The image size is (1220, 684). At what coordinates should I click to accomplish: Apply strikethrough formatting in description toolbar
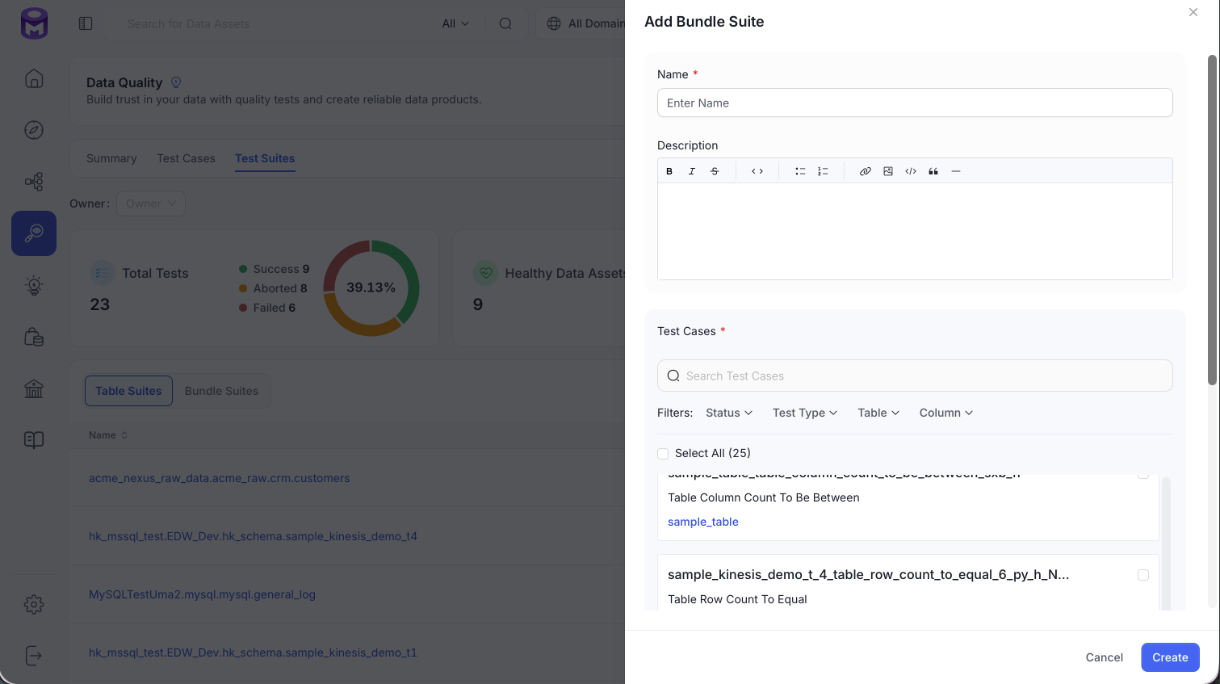pyautogui.click(x=715, y=171)
